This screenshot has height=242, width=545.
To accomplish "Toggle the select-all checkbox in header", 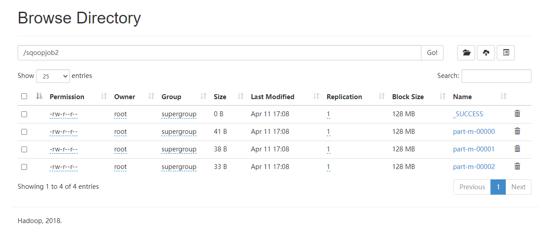I will (x=24, y=96).
